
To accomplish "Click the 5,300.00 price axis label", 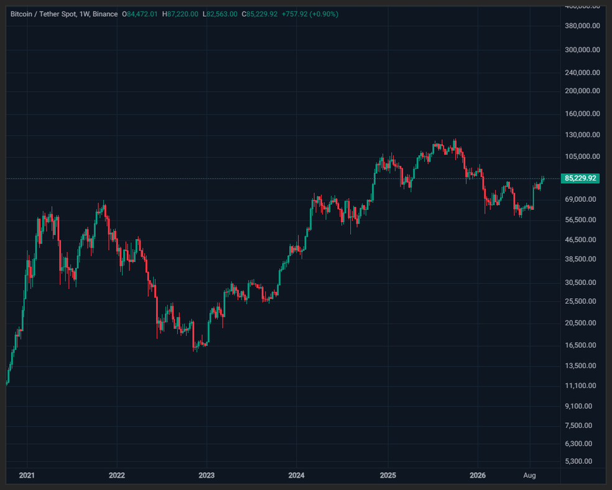I will (578, 461).
